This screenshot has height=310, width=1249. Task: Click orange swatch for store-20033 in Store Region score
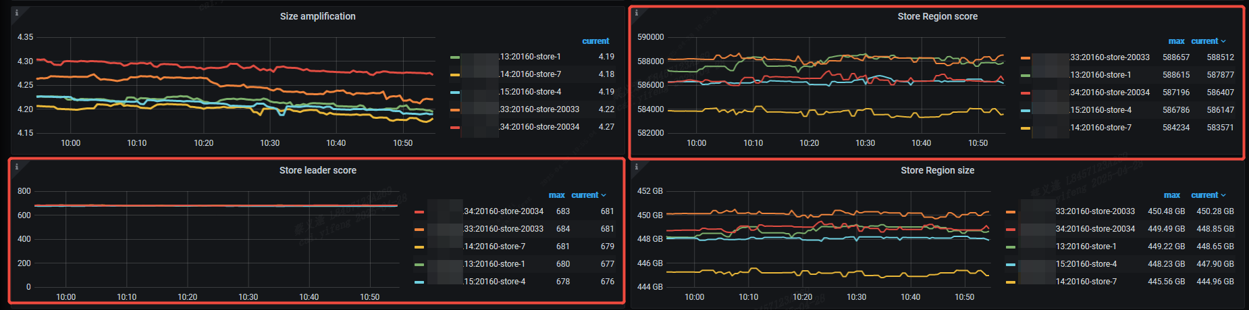[x=1026, y=58]
